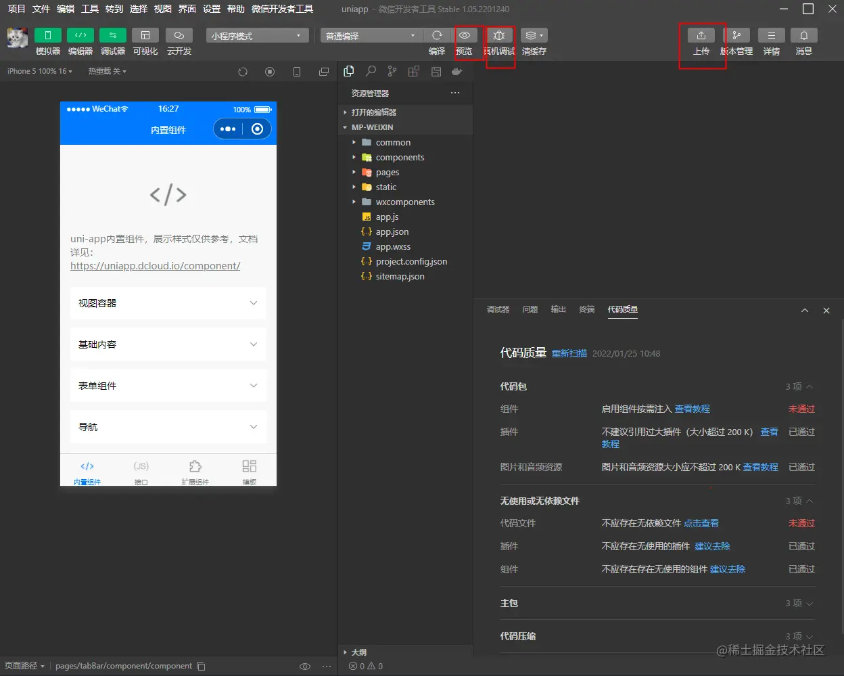Open the 热重载 hot reload dropdown
The image size is (844, 676).
tap(107, 71)
